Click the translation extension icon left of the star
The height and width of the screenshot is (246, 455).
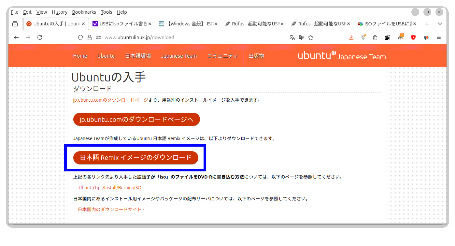(x=302, y=37)
